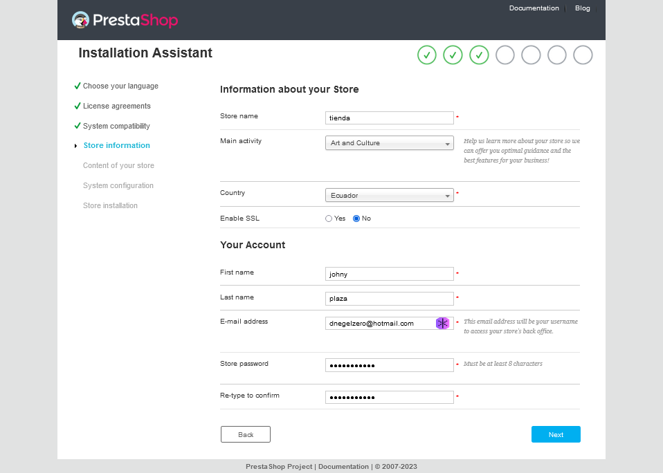Click the last progress step circle

coord(583,55)
